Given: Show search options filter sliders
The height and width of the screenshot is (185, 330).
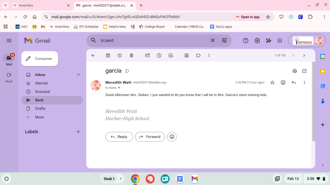Looking at the screenshot, I should (224, 40).
